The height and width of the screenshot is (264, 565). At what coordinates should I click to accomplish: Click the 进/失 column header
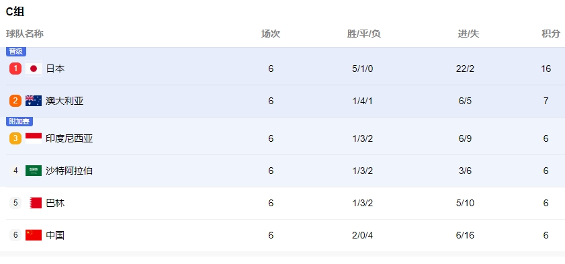pos(468,34)
